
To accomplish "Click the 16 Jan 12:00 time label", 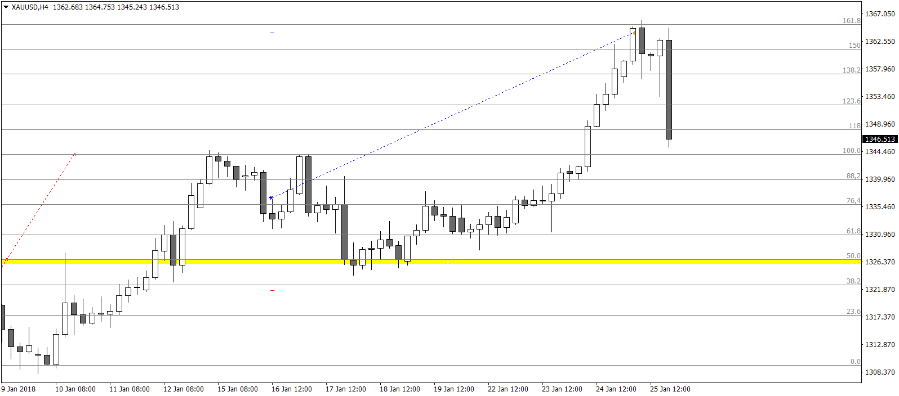I will point(292,389).
